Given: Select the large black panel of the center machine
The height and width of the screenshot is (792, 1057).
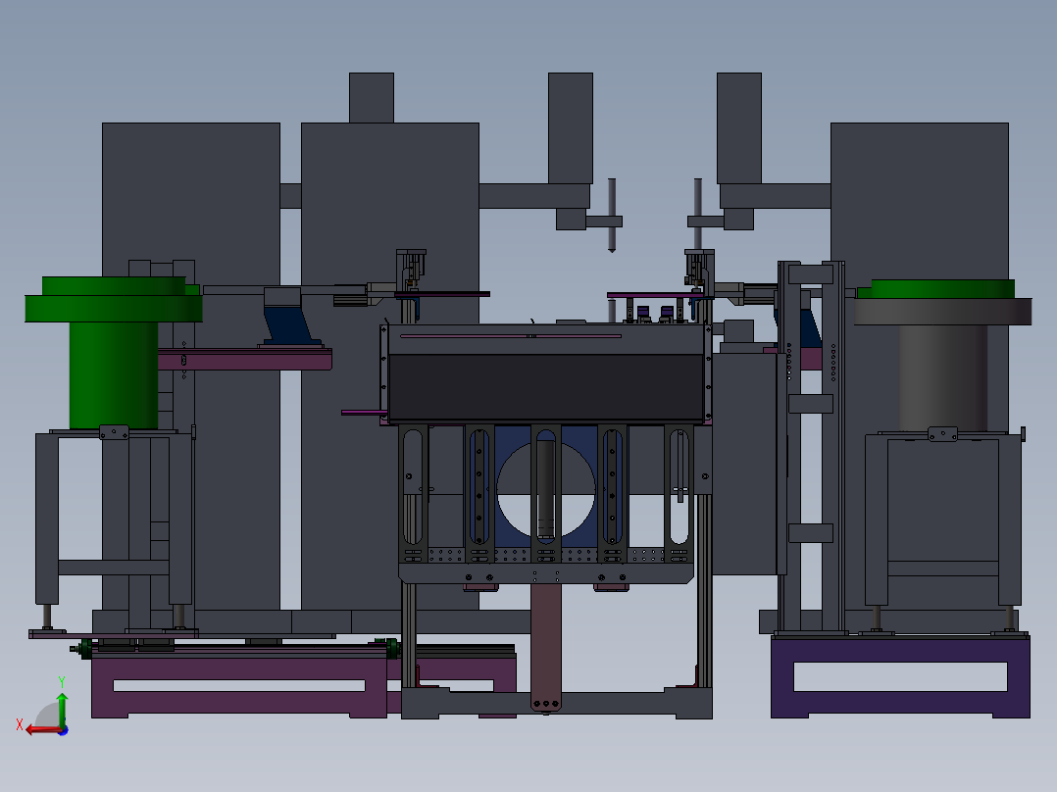Looking at the screenshot, I should click(x=546, y=387).
